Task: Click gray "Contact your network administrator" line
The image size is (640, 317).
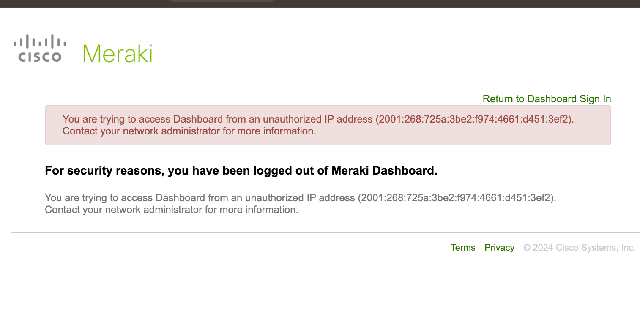Action: pyautogui.click(x=171, y=210)
